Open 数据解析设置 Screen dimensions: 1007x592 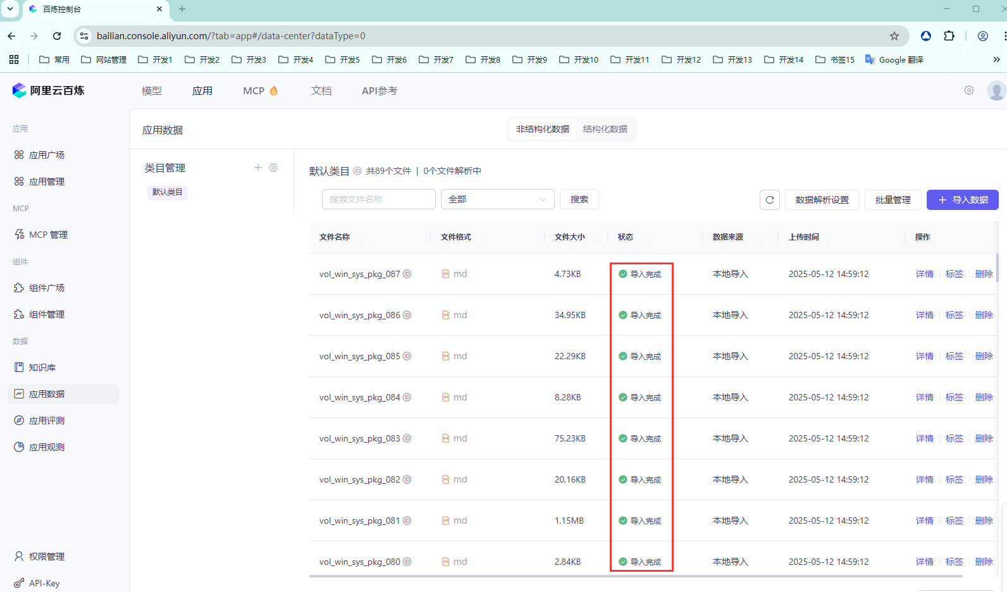pos(822,200)
